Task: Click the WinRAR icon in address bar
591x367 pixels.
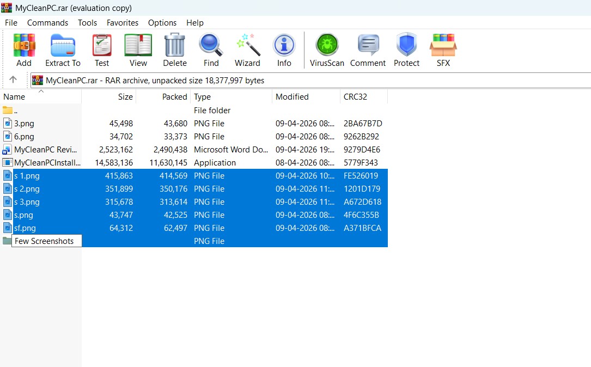Action: click(x=38, y=80)
